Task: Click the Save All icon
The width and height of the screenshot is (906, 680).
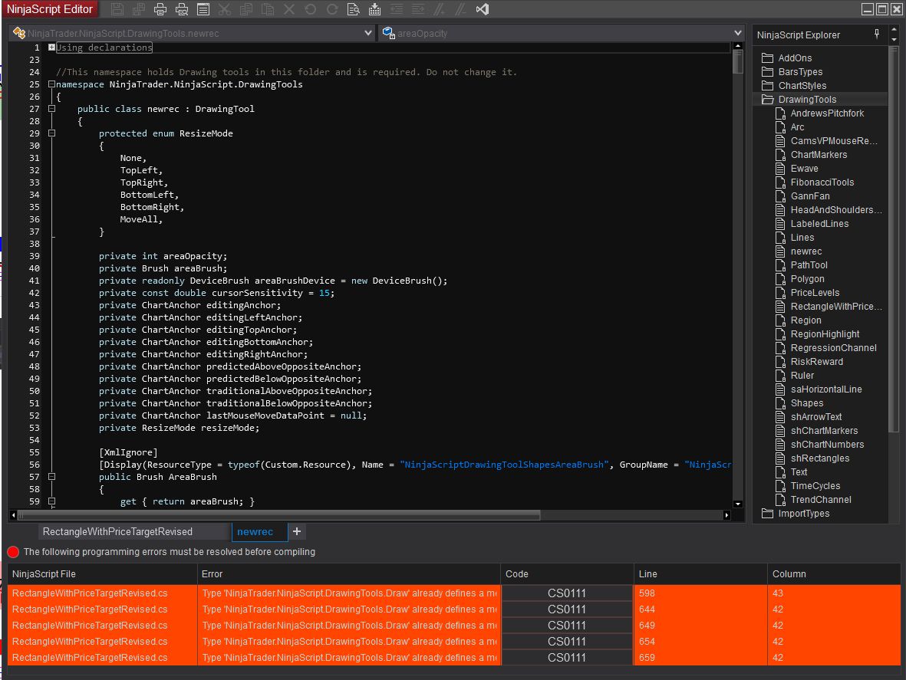Action: (139, 9)
